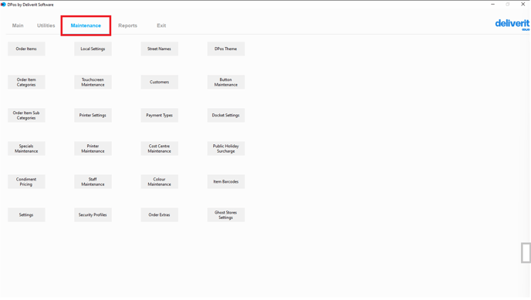Viewport: 531px width, 300px height.
Task: Click the Payment Types button
Action: click(x=159, y=116)
